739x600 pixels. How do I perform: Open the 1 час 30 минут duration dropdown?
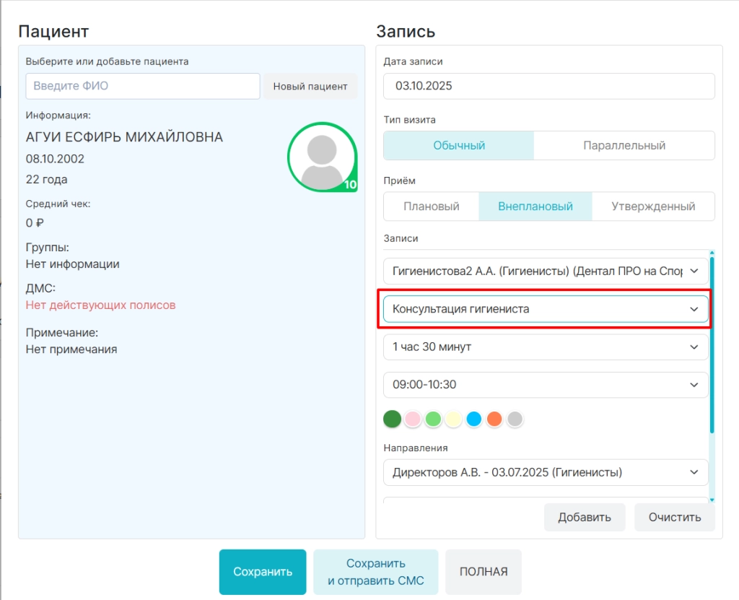pyautogui.click(x=546, y=347)
